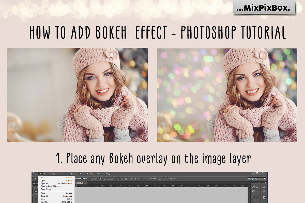Screen dimensions: 305x203
Task: Select the Rectangular Marquee tool
Action: coord(36,195)
